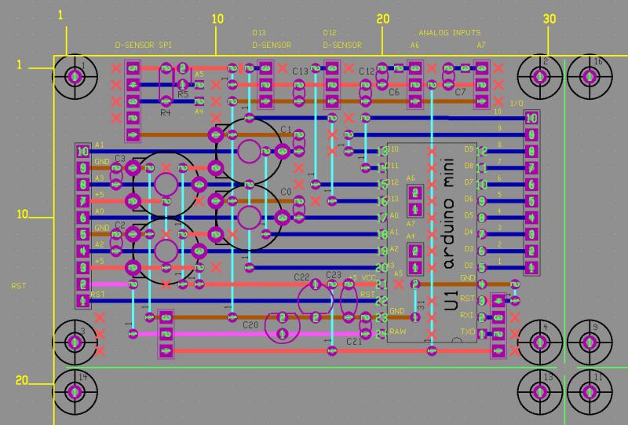Click the C23 capacitor label

[x=333, y=275]
